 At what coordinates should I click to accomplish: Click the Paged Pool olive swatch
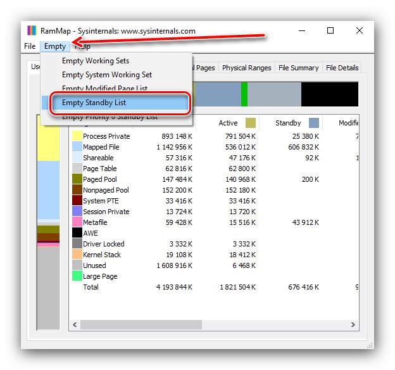[77, 179]
